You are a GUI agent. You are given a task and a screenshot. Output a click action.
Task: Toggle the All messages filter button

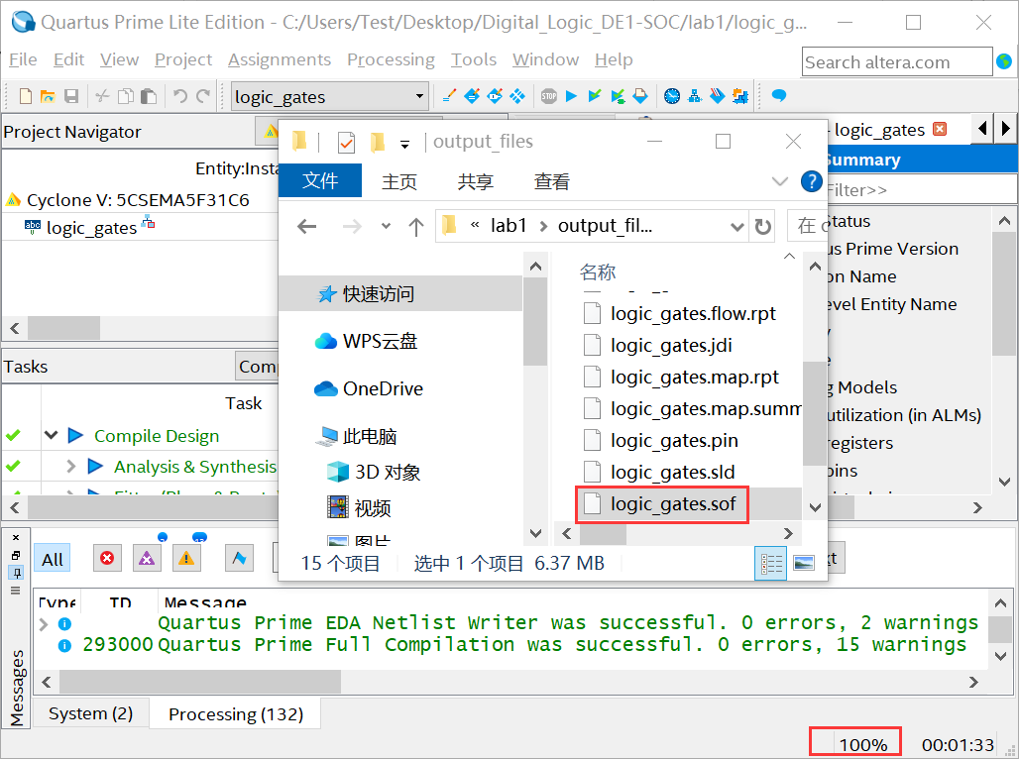tap(52, 559)
